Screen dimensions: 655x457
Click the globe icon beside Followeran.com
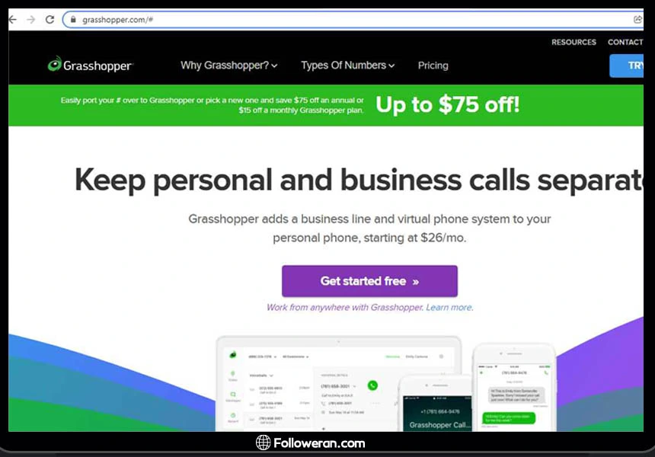[x=264, y=443]
